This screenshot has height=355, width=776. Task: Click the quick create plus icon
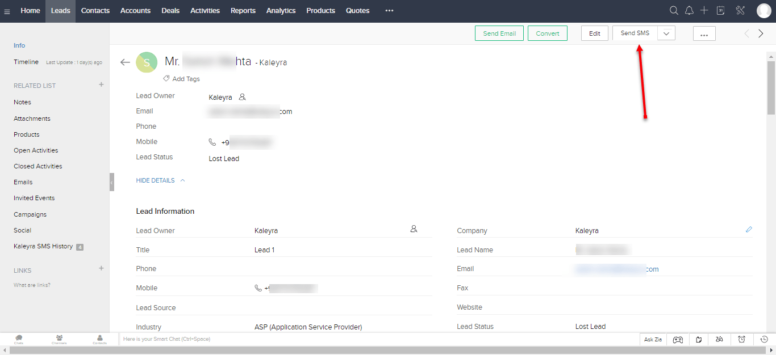tap(704, 10)
